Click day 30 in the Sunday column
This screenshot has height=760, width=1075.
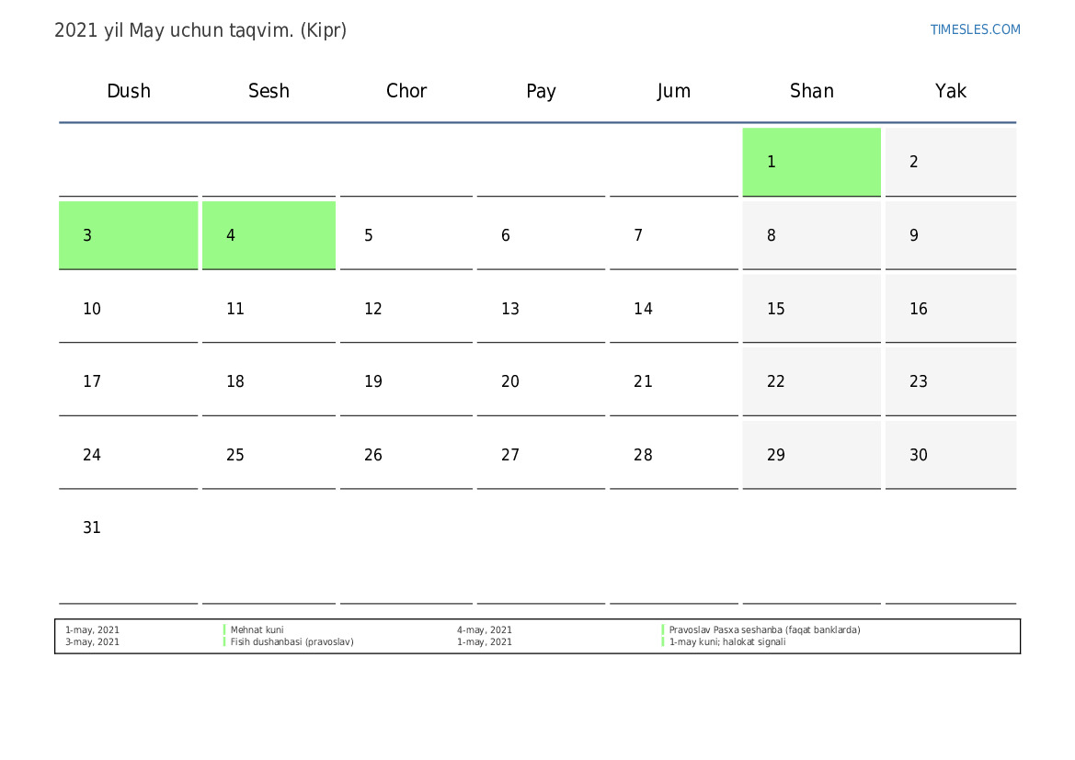point(918,455)
